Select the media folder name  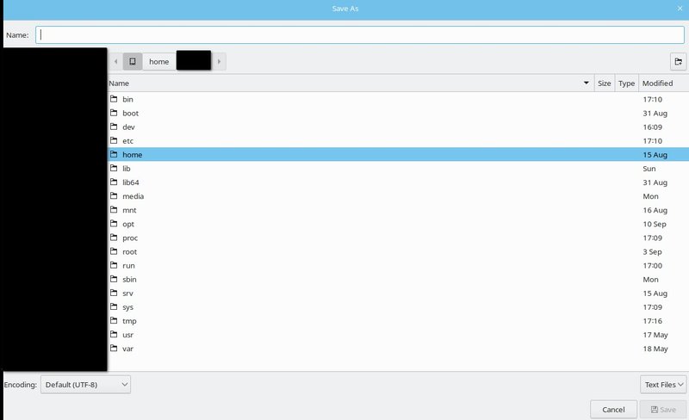133,196
